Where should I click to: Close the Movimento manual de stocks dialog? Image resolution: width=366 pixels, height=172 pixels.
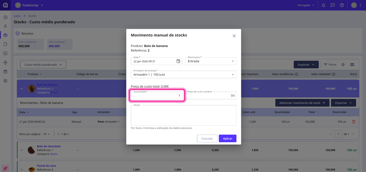[234, 36]
